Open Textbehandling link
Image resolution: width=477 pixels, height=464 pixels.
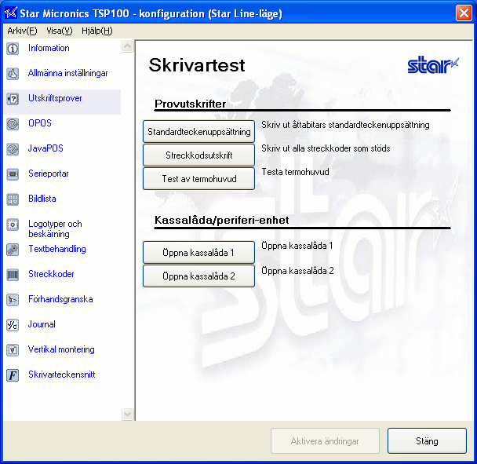click(57, 249)
